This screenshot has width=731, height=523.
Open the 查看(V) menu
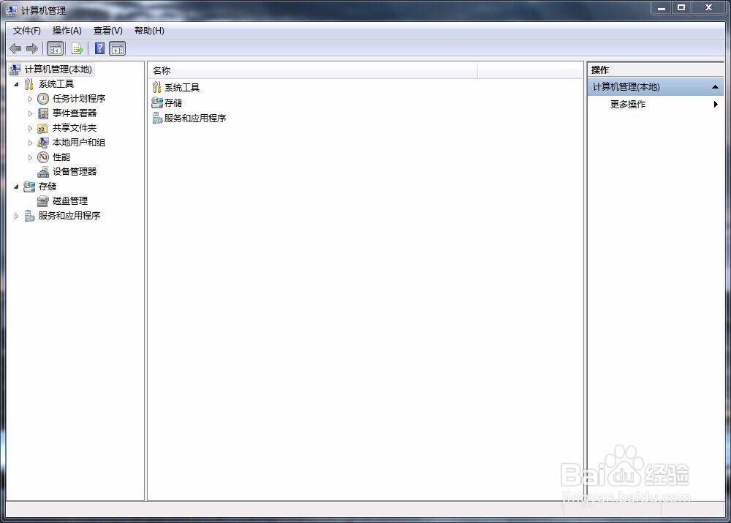(107, 30)
